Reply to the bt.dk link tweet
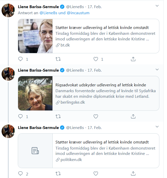Viewport: 167px width, 178px height. pos(20,59)
